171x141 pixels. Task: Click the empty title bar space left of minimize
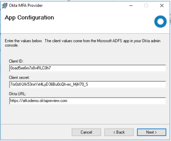pyautogui.click(x=85, y=5)
